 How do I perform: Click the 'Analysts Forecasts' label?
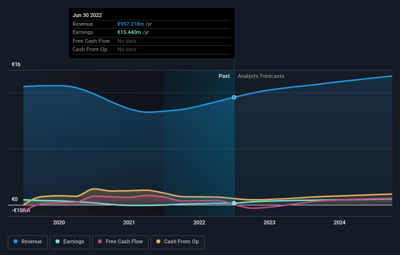pyautogui.click(x=261, y=76)
